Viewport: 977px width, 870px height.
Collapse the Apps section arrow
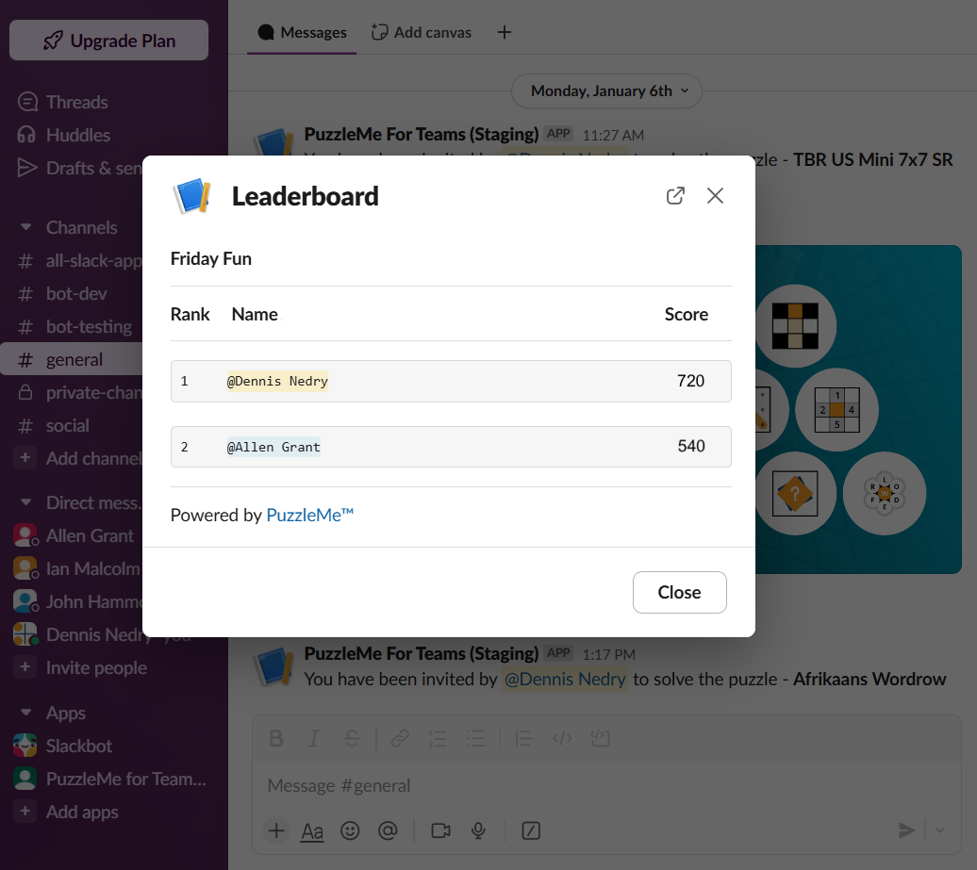pyautogui.click(x=25, y=713)
